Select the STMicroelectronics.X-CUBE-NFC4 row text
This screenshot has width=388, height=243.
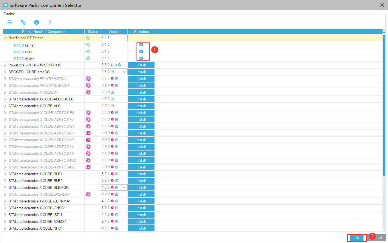coord(35,228)
